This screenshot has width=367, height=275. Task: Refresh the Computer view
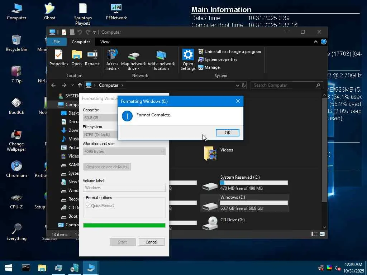(x=244, y=85)
